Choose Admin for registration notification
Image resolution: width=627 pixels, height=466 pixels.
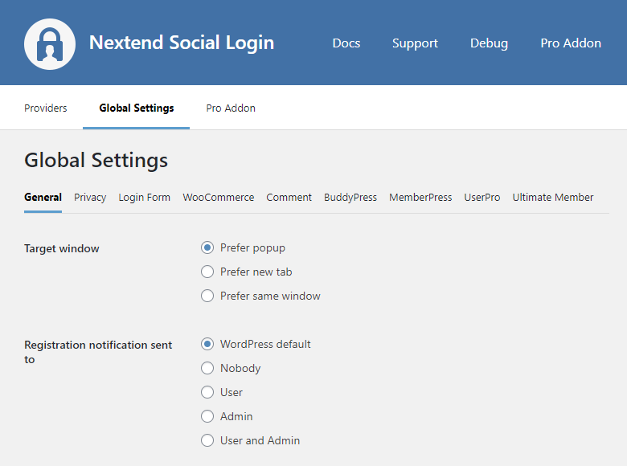click(207, 416)
